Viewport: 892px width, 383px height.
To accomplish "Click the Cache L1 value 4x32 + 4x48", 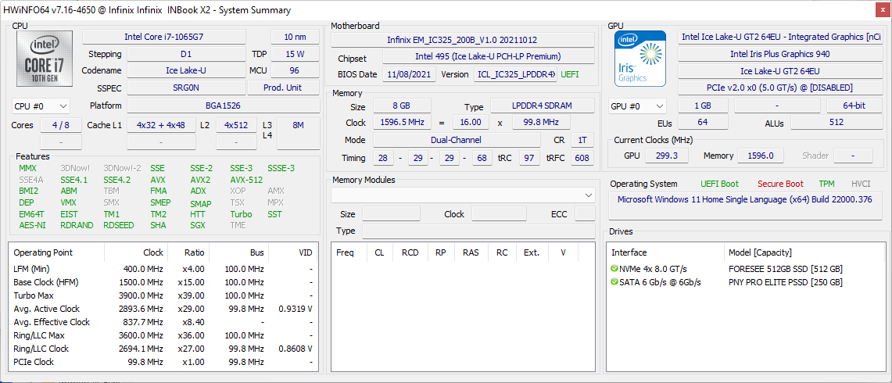I will point(161,125).
